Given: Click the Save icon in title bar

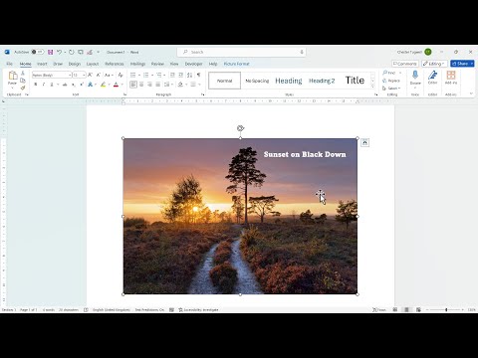Looking at the screenshot, I should coord(51,52).
